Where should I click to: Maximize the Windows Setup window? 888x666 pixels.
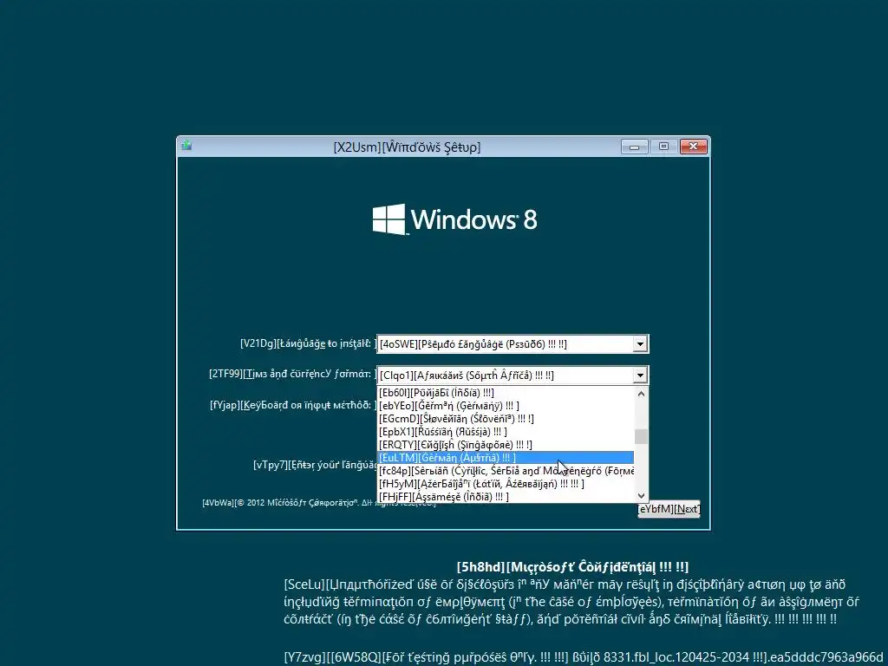[x=663, y=147]
